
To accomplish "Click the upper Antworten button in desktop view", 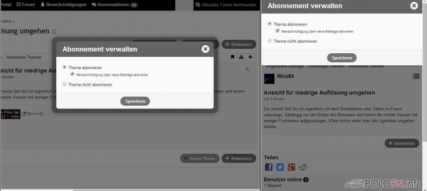I will (239, 44).
